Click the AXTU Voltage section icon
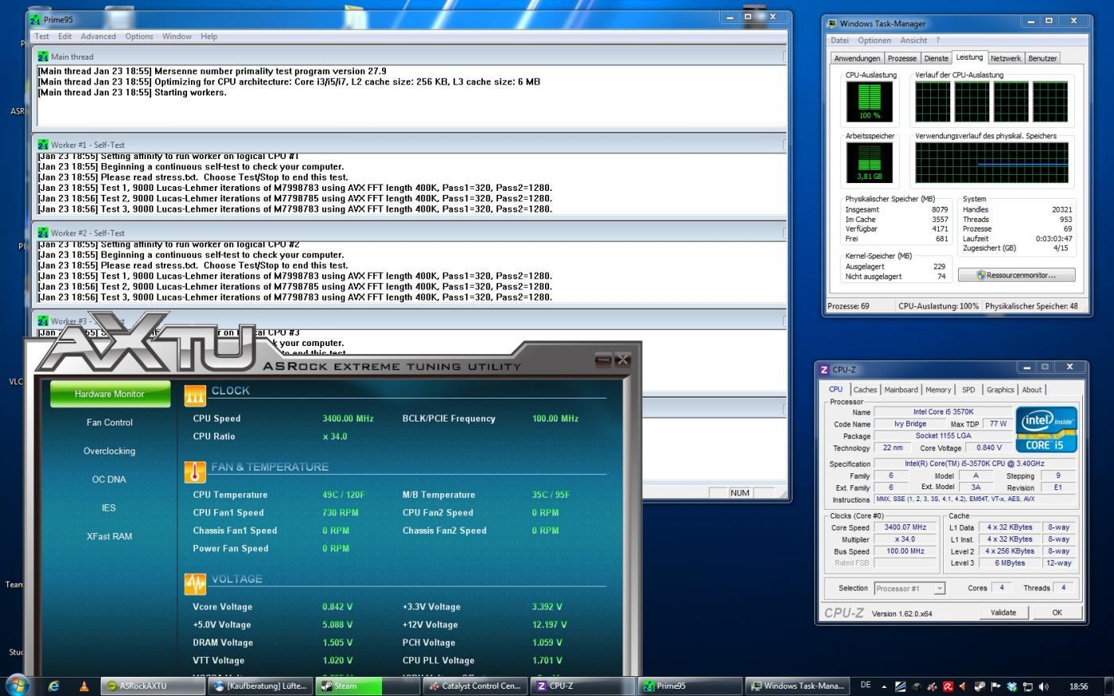Screen dimensions: 1114x696 tap(195, 584)
